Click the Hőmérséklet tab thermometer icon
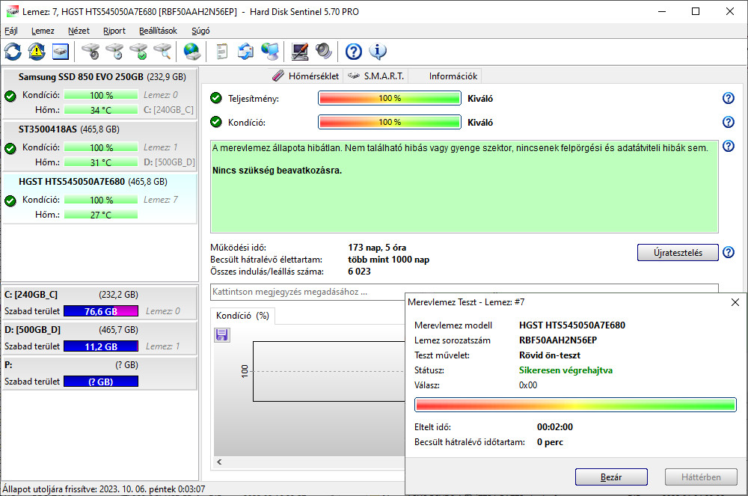Screen dimensions: 748x496 [278, 76]
